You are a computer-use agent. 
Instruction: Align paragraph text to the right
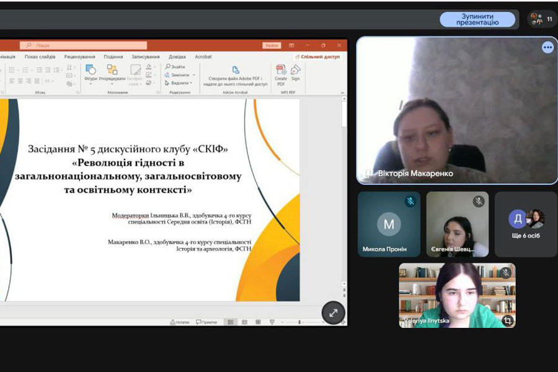click(x=29, y=81)
